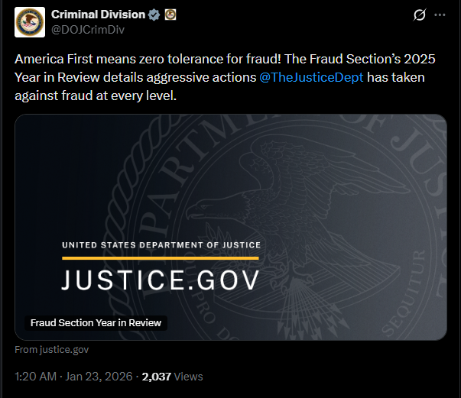
Task: Click the 1:20 AM post timestamp
Action: [x=34, y=377]
